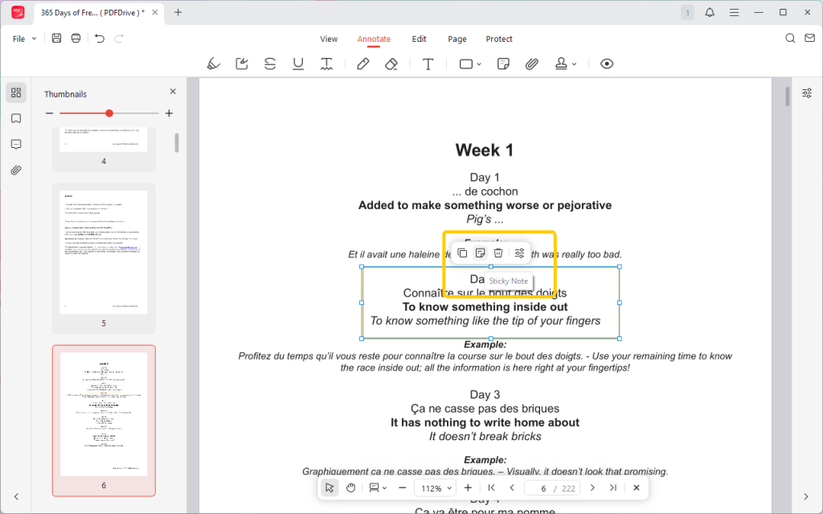Viewport: 823px width, 514px height.
Task: Choose the Pencil drawing tool
Action: tap(362, 64)
